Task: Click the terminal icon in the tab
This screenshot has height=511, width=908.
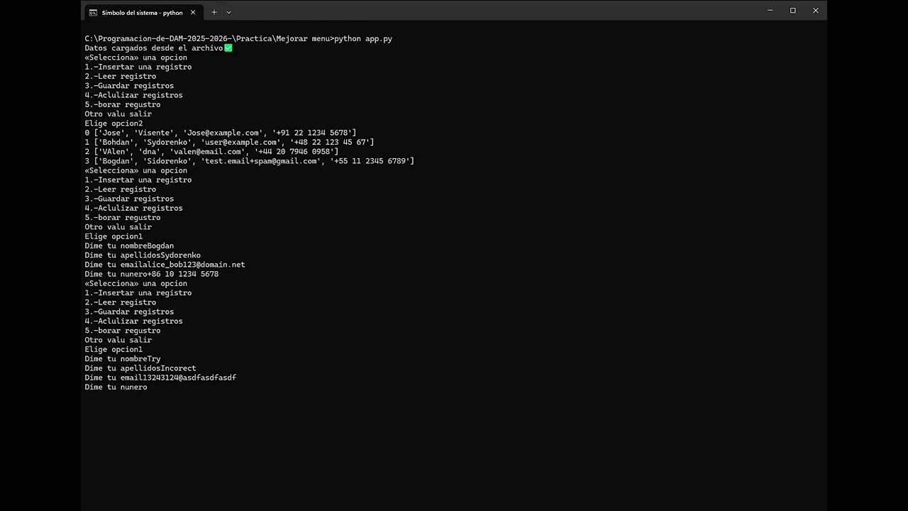Action: [x=93, y=12]
